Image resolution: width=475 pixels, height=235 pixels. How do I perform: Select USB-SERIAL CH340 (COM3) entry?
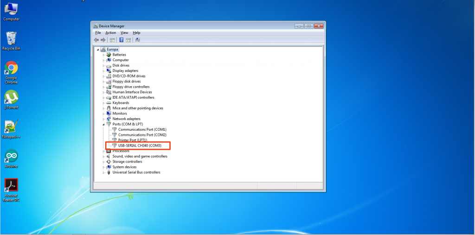(140, 146)
